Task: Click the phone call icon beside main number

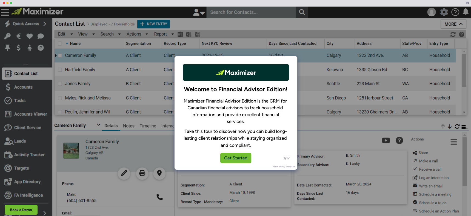Action: (159, 197)
